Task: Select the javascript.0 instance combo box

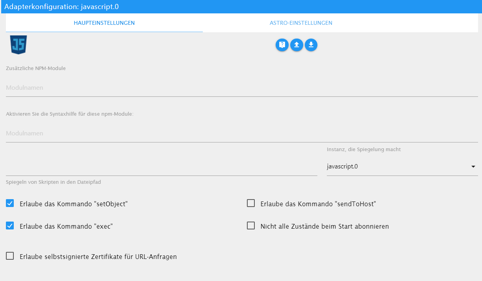Action: 398,166
